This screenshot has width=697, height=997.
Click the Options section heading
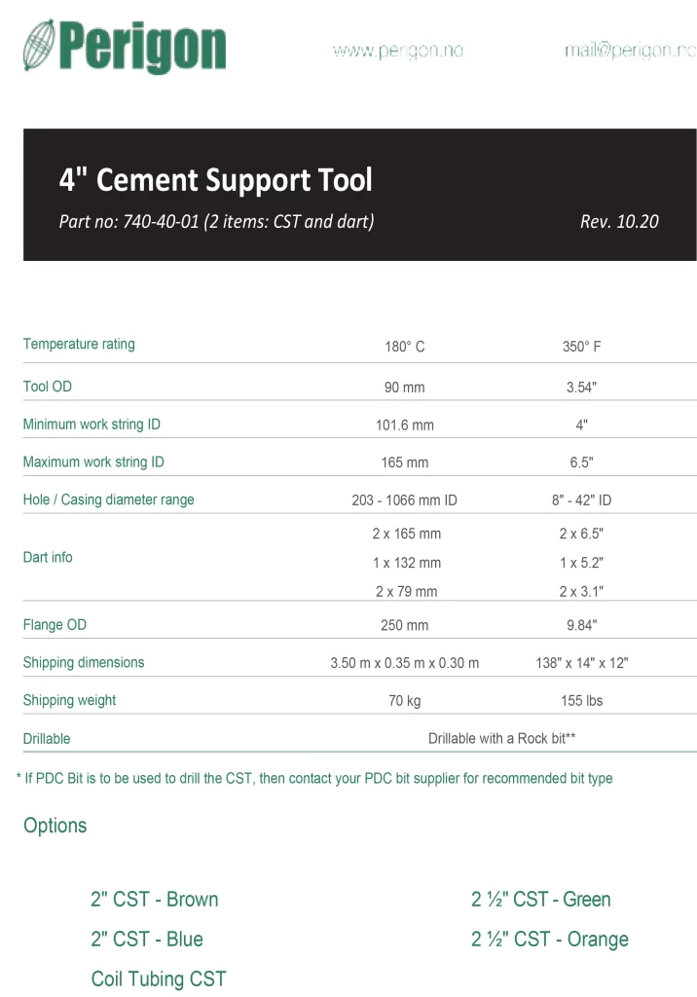tap(55, 826)
